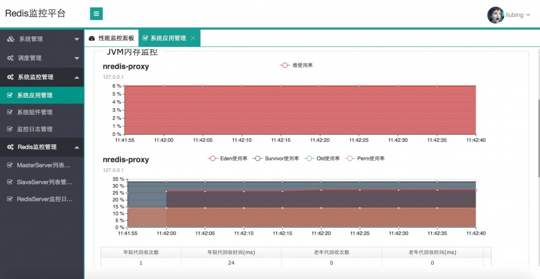Collapse the Redis监控管理 menu arrow
This screenshot has height=279, width=540.
pos(77,147)
